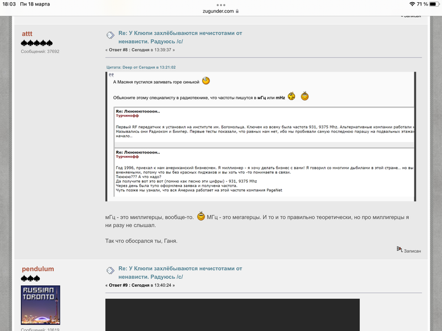442x331 pixels.
Task: Click pendulum's three spade rank icons
Action: (x=30, y=279)
